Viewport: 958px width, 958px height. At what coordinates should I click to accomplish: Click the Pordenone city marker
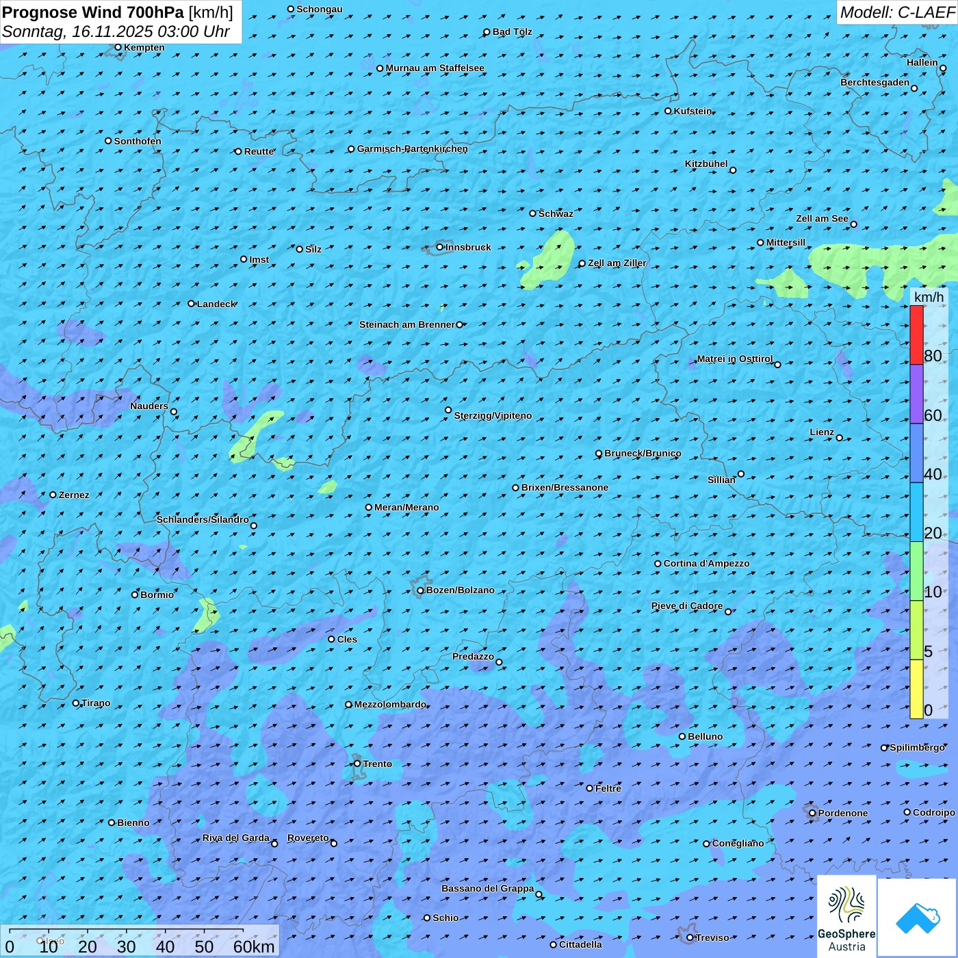(812, 813)
